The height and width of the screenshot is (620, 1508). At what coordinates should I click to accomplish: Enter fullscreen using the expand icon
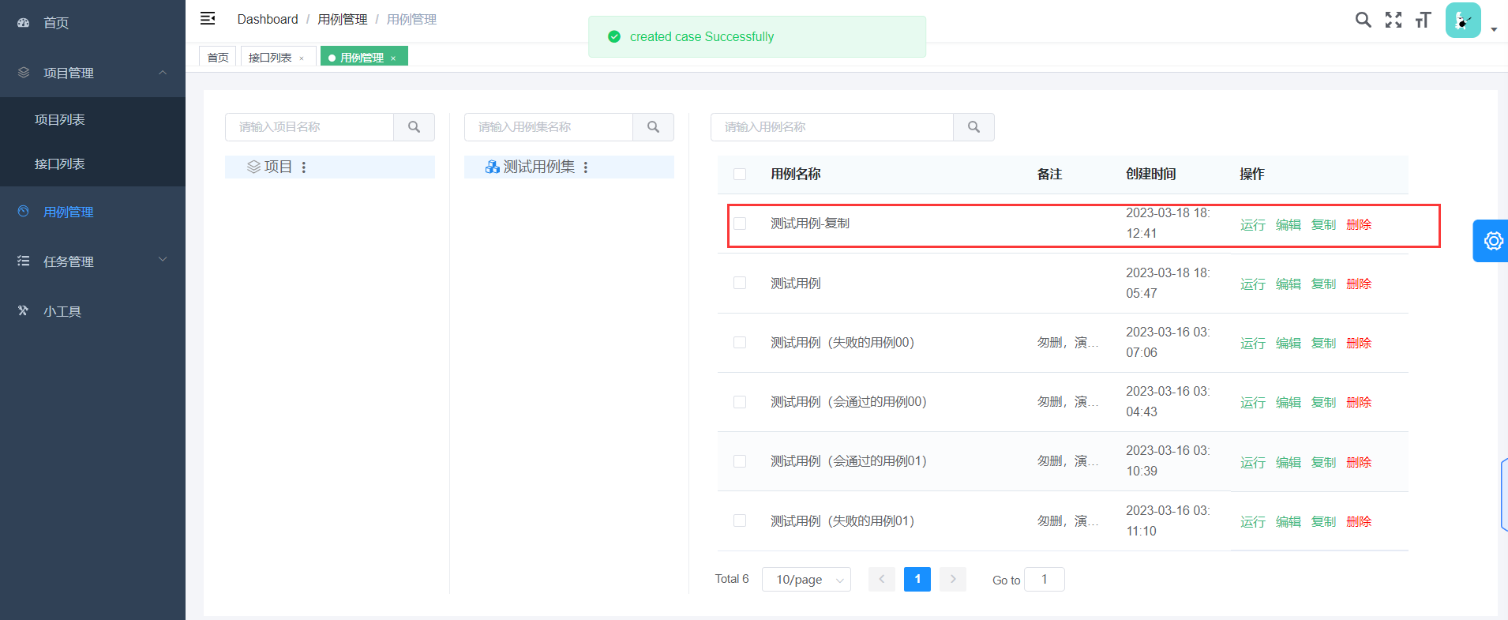1394,20
